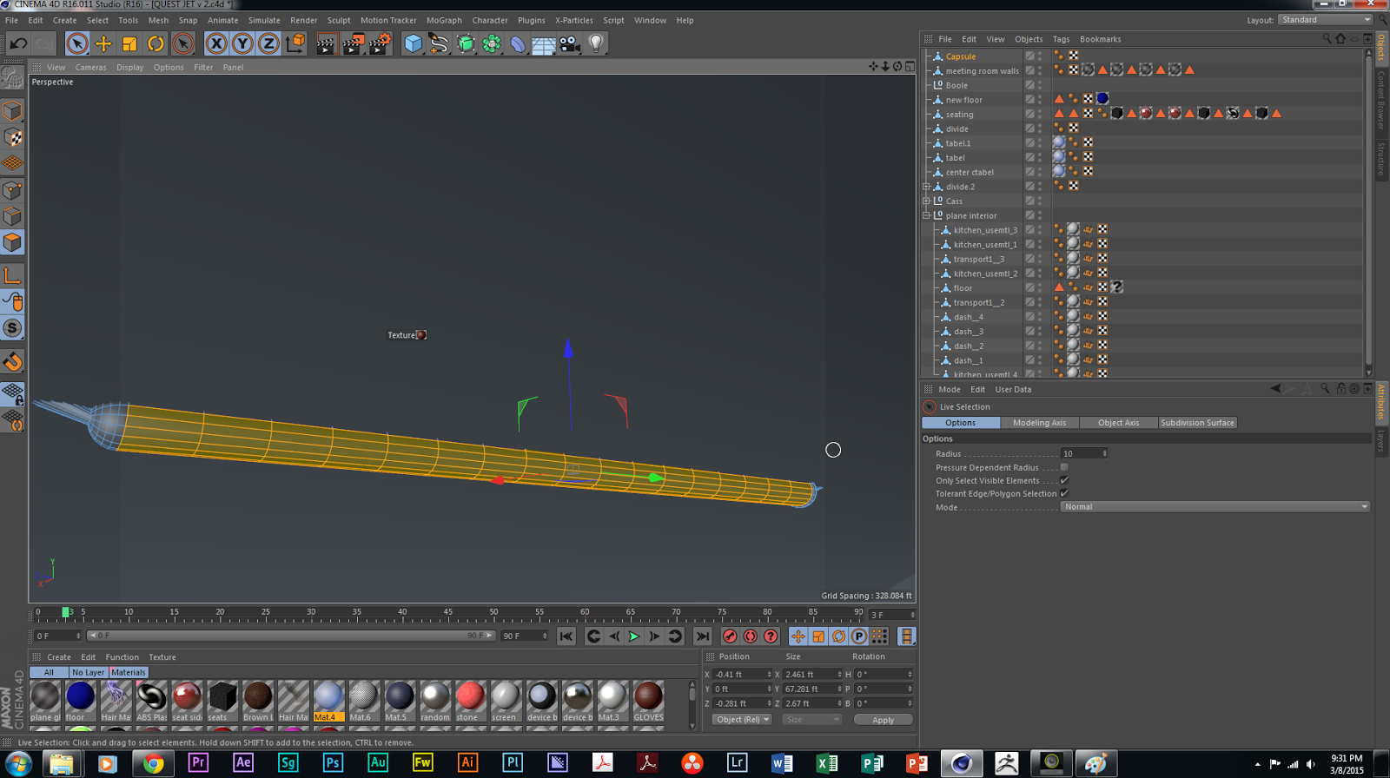Enable Pressure Dependent Radius checkbox

pos(1064,467)
